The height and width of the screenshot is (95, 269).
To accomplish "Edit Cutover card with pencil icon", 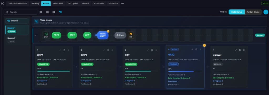I will pos(236,50).
